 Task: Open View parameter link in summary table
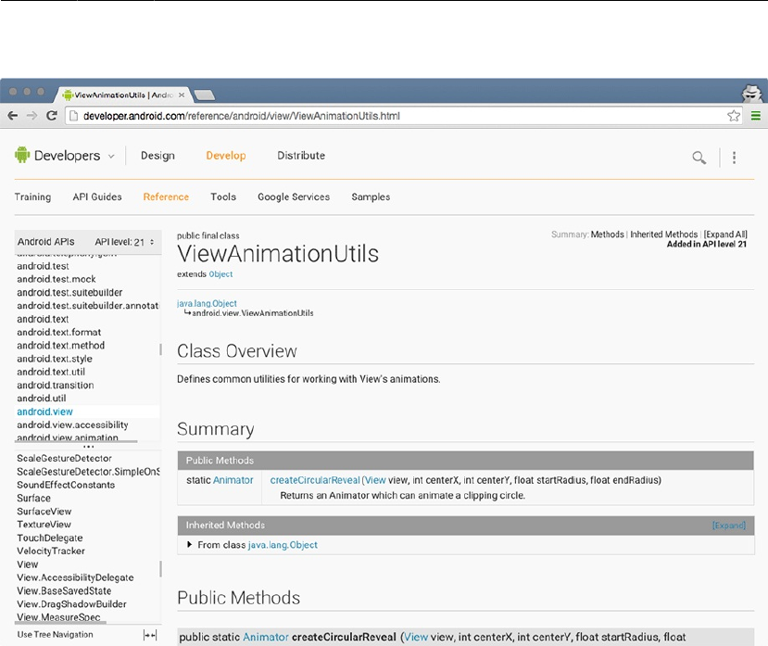pyautogui.click(x=375, y=480)
